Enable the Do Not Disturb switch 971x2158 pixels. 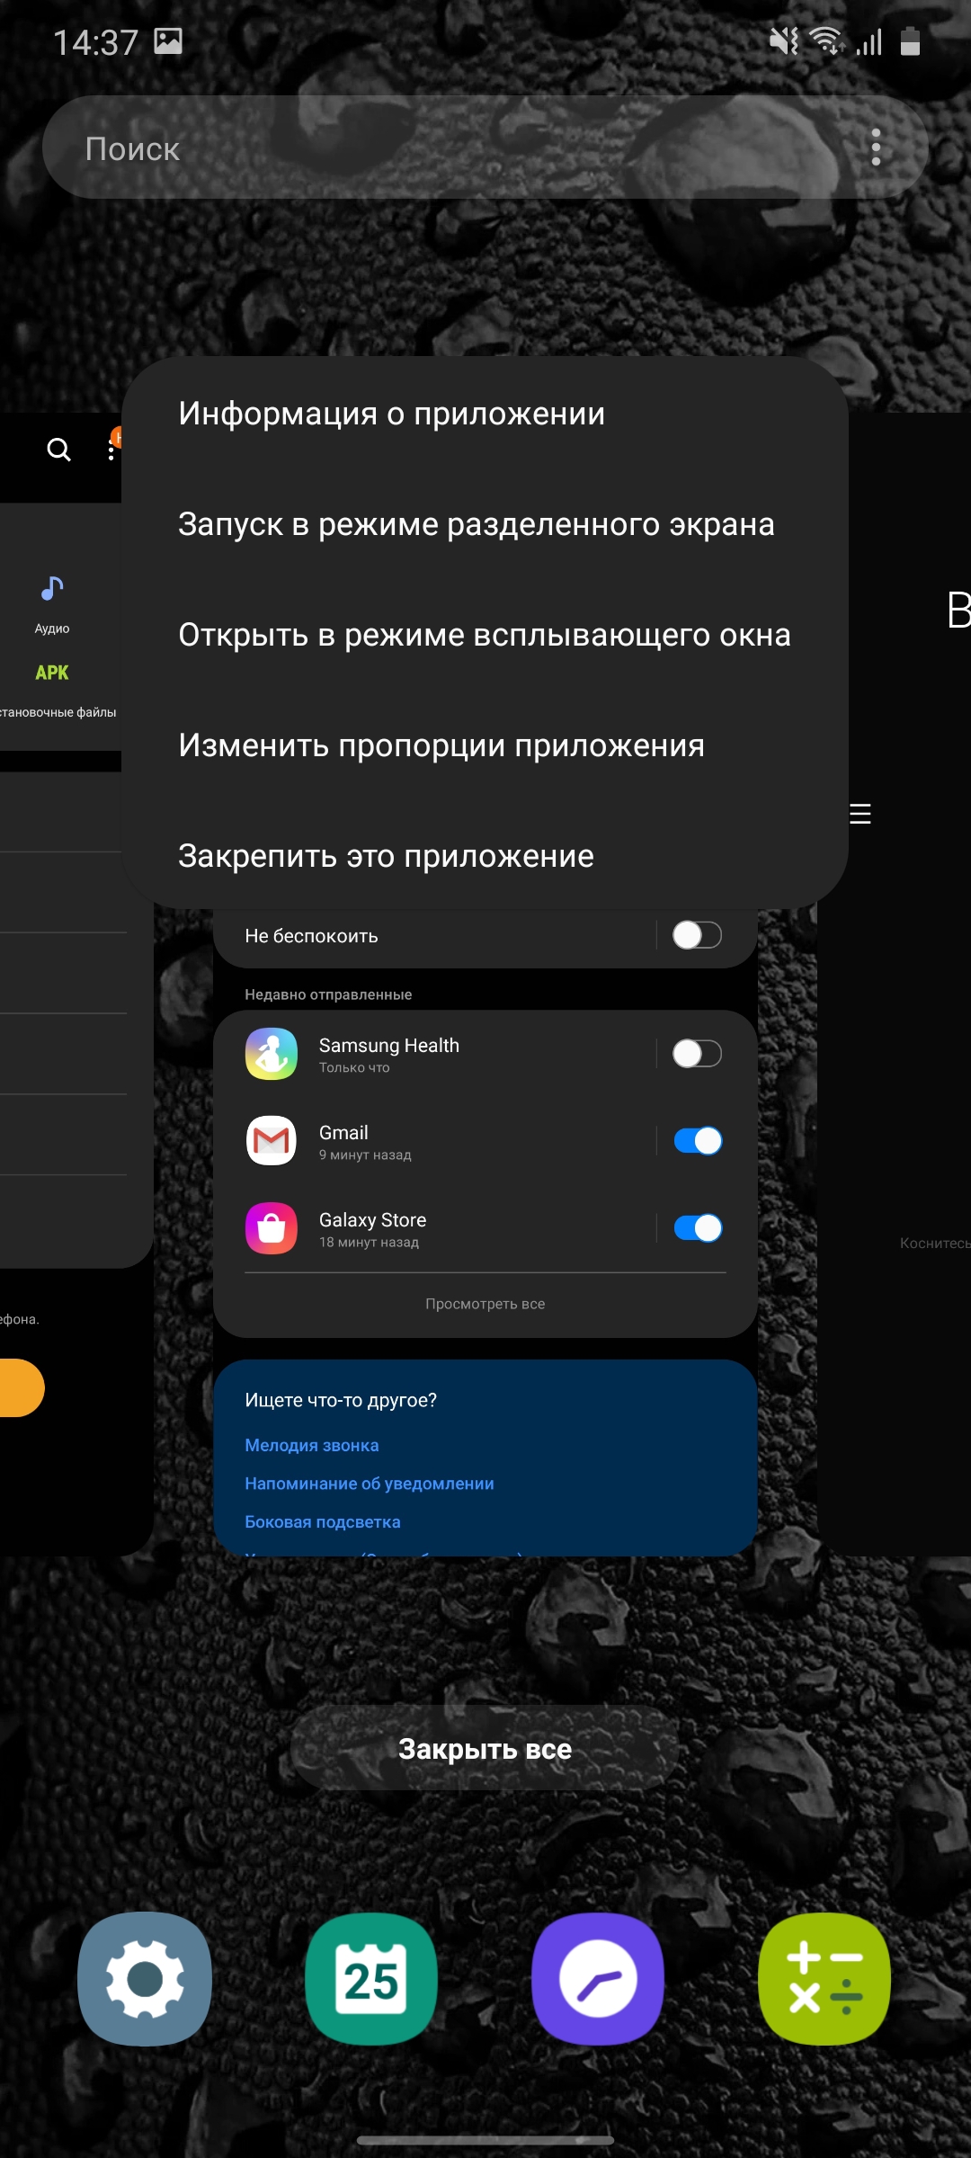(x=697, y=935)
